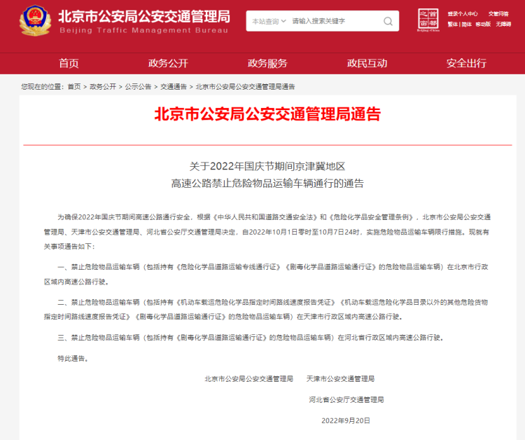Image resolution: width=525 pixels, height=440 pixels.
Task: Click the site title 北京市公安局公安交通管理局
Action: (144, 16)
